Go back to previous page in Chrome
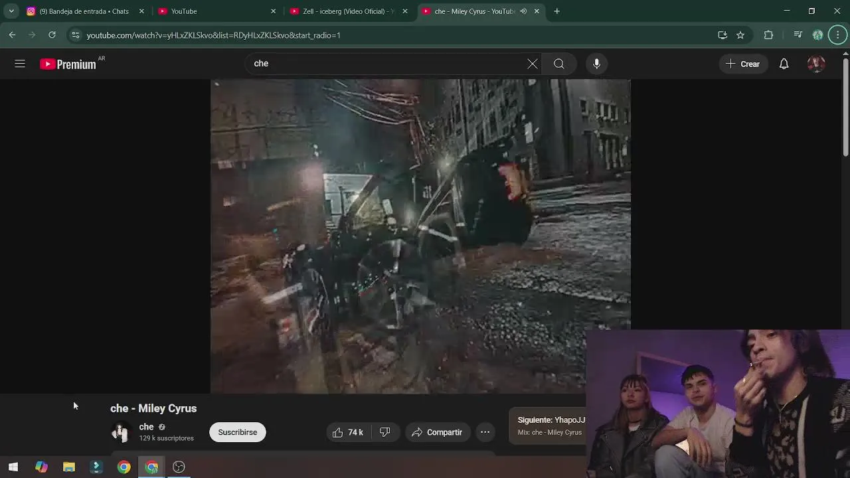The height and width of the screenshot is (478, 850). [x=13, y=35]
